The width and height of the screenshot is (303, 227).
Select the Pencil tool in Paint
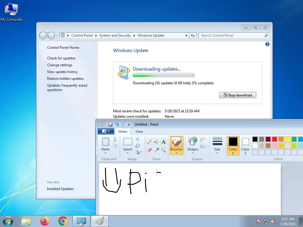[x=149, y=142]
